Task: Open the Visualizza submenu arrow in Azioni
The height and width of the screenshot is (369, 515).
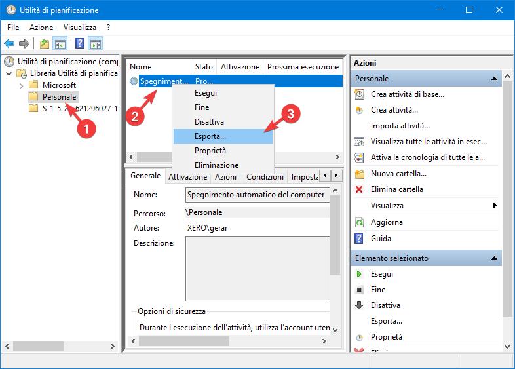Action: tap(495, 206)
